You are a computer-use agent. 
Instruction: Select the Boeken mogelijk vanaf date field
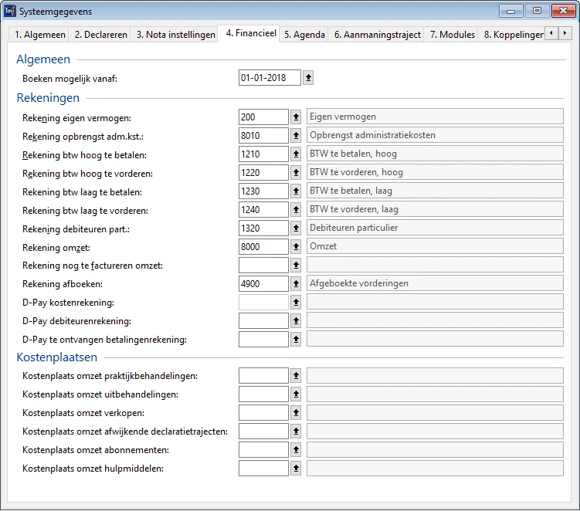coord(270,77)
